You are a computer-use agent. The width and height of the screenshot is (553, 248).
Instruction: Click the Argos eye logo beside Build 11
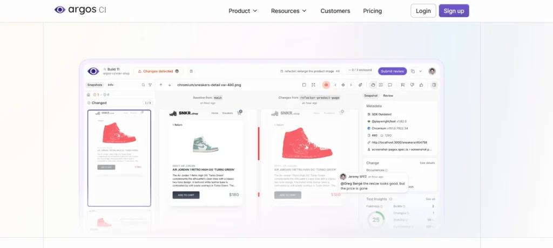tap(93, 71)
